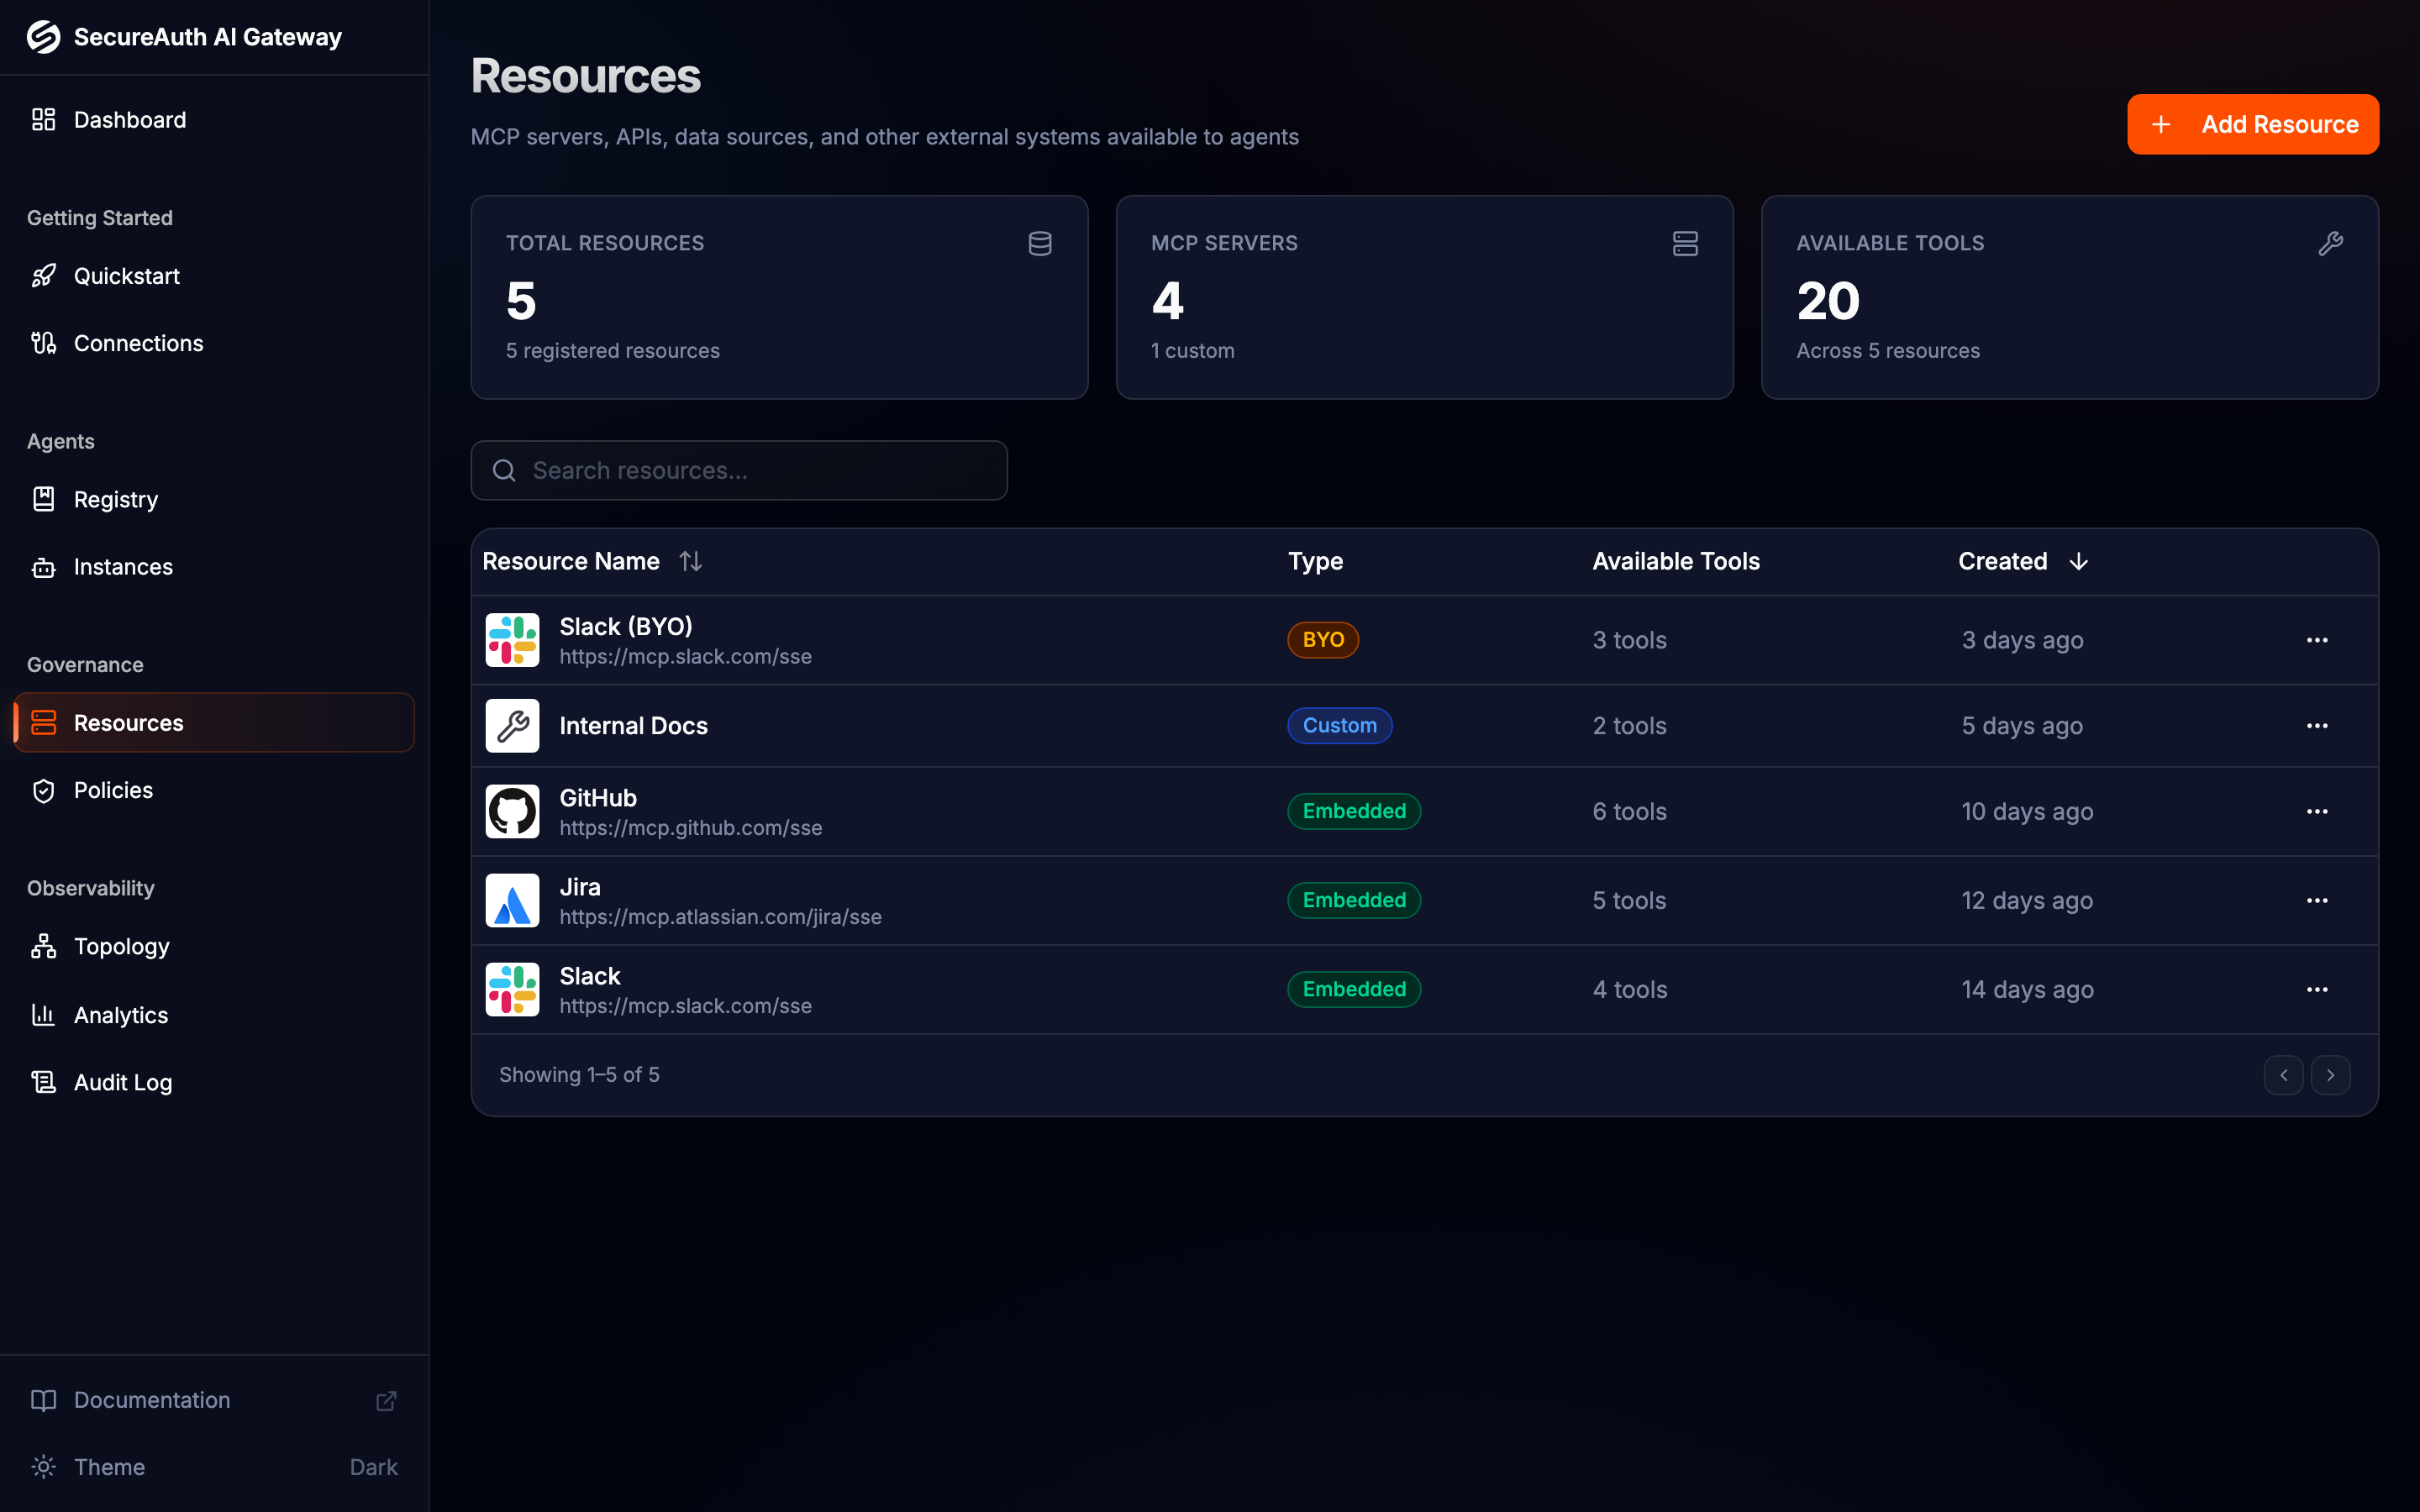Click the wrench icon on Available Tools card
2420x1512 pixels.
coord(2330,243)
